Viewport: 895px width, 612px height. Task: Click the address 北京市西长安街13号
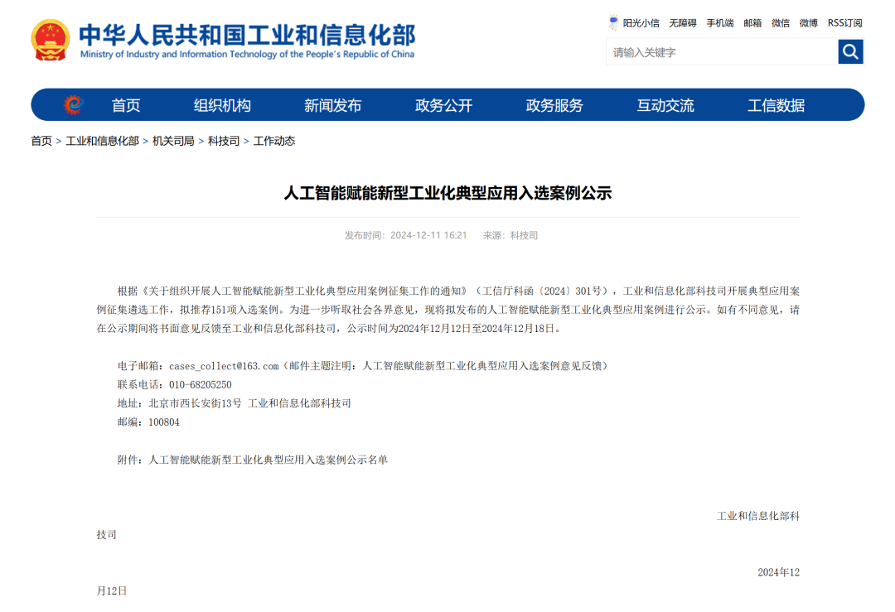pyautogui.click(x=196, y=404)
